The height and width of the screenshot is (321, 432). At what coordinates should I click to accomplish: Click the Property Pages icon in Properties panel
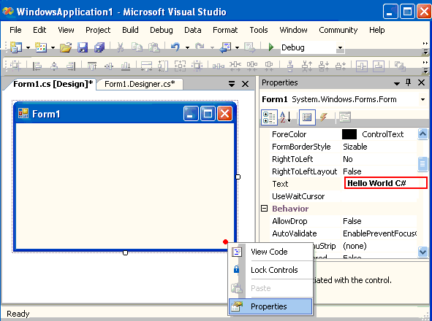tap(345, 117)
